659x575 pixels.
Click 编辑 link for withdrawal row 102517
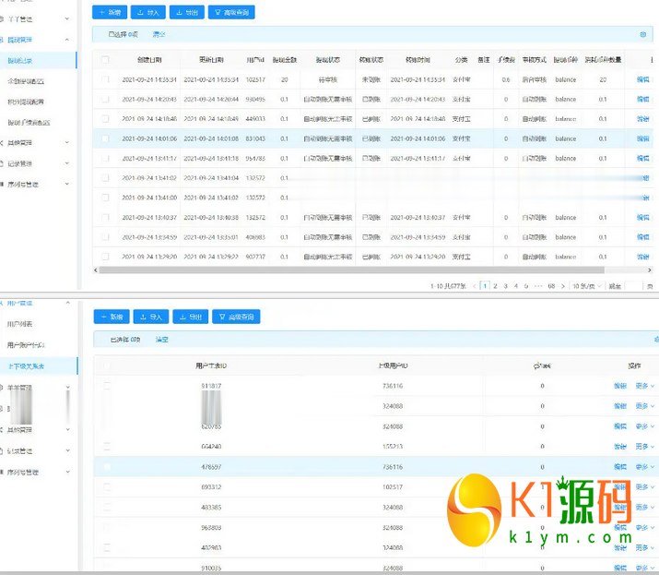(x=642, y=80)
